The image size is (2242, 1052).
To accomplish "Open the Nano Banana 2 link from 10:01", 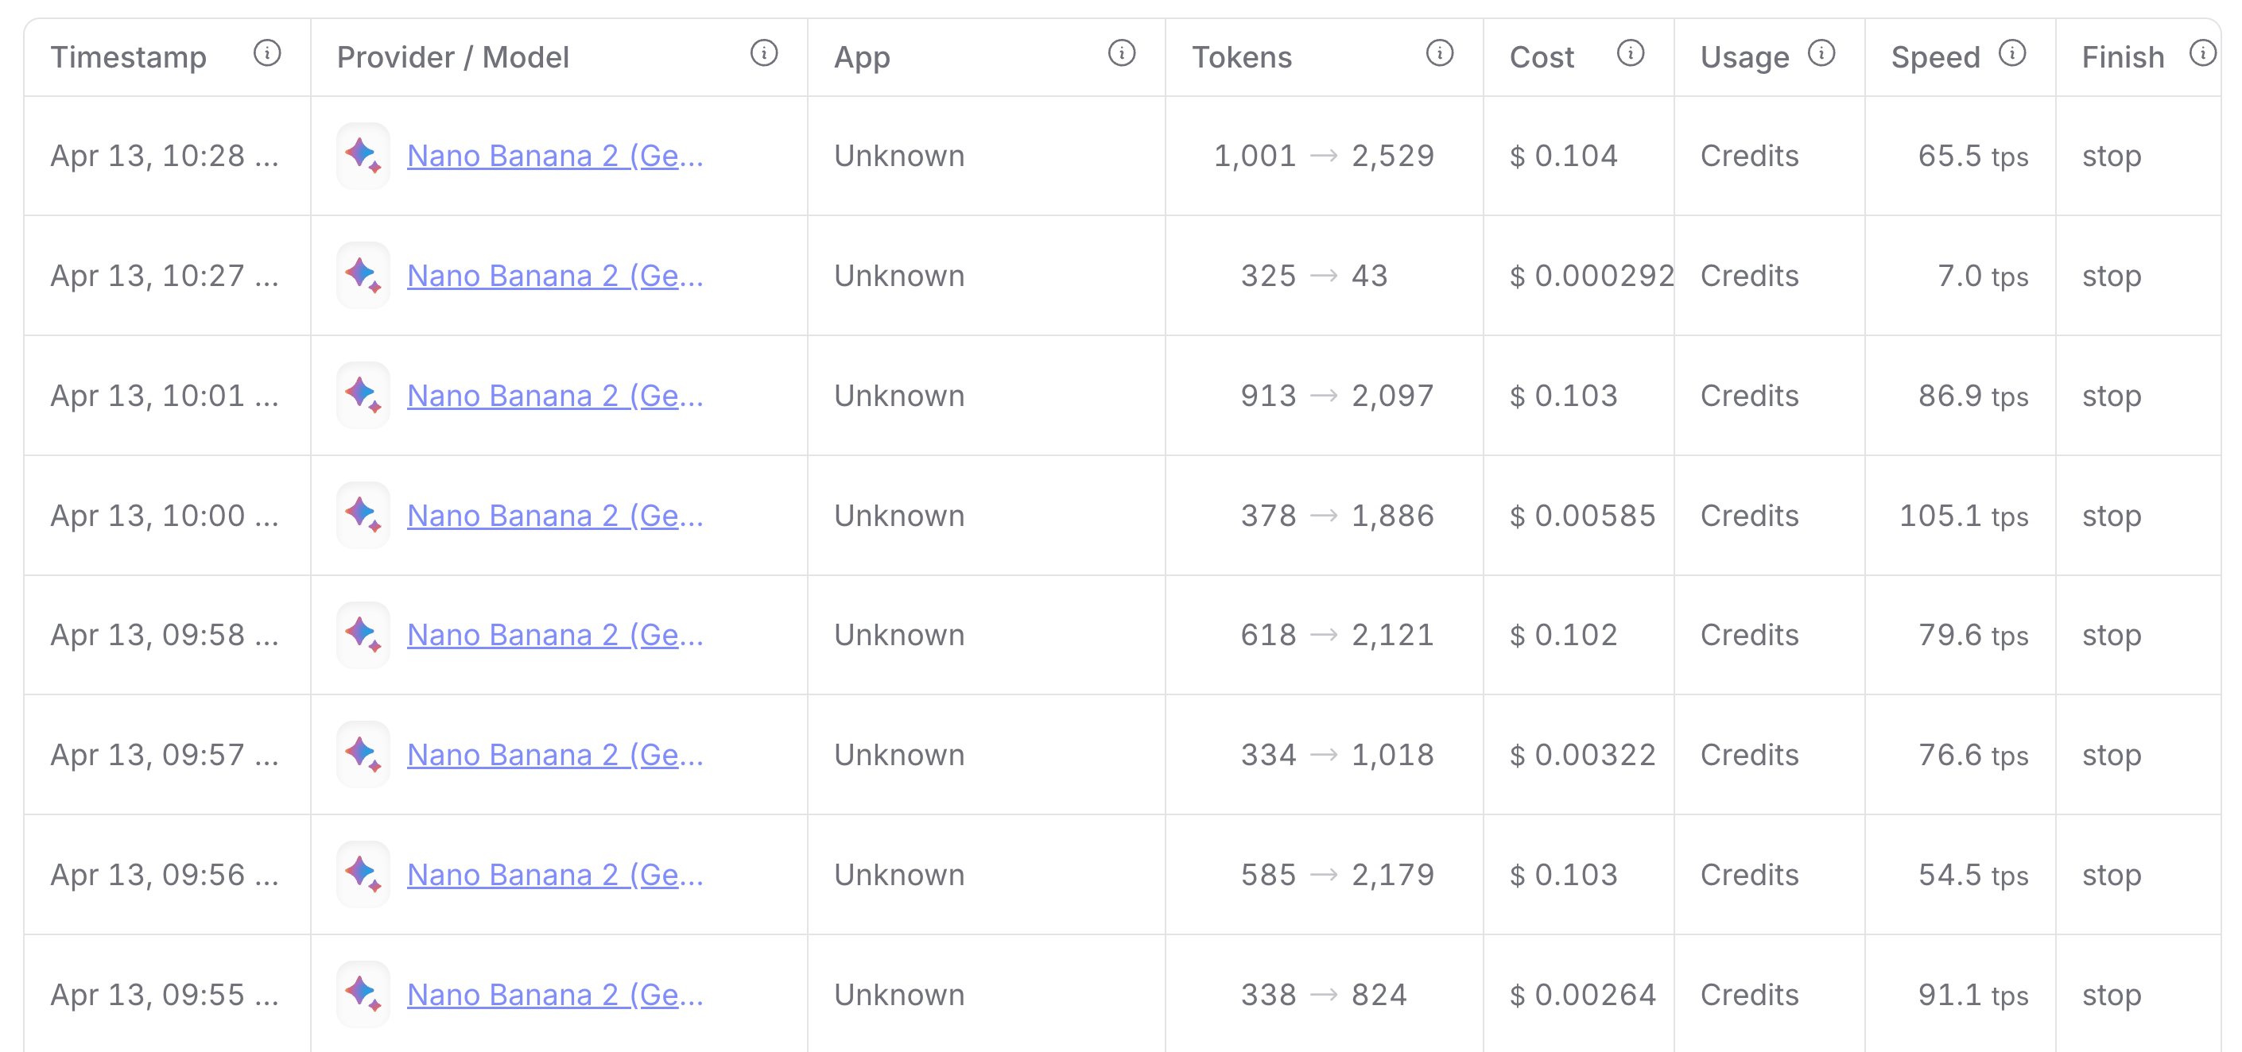I will [x=554, y=396].
